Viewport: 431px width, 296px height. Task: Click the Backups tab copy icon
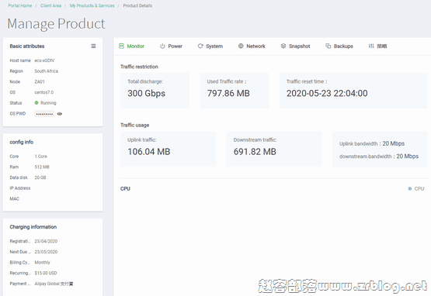328,46
